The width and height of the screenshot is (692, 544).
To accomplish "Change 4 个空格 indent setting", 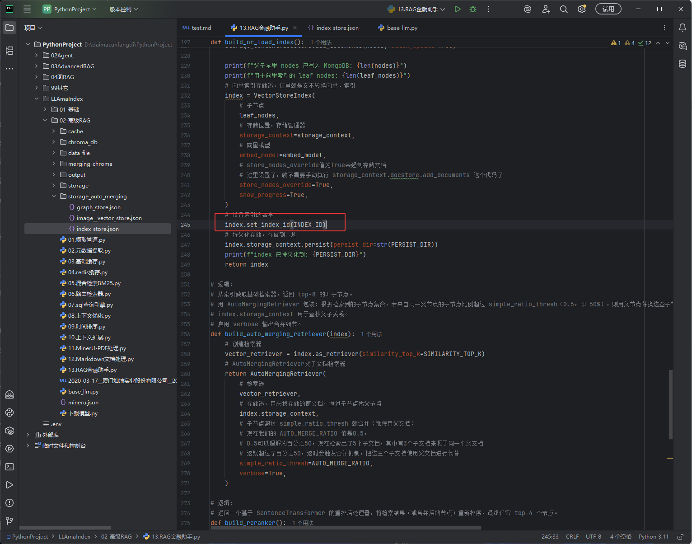I will click(x=621, y=537).
